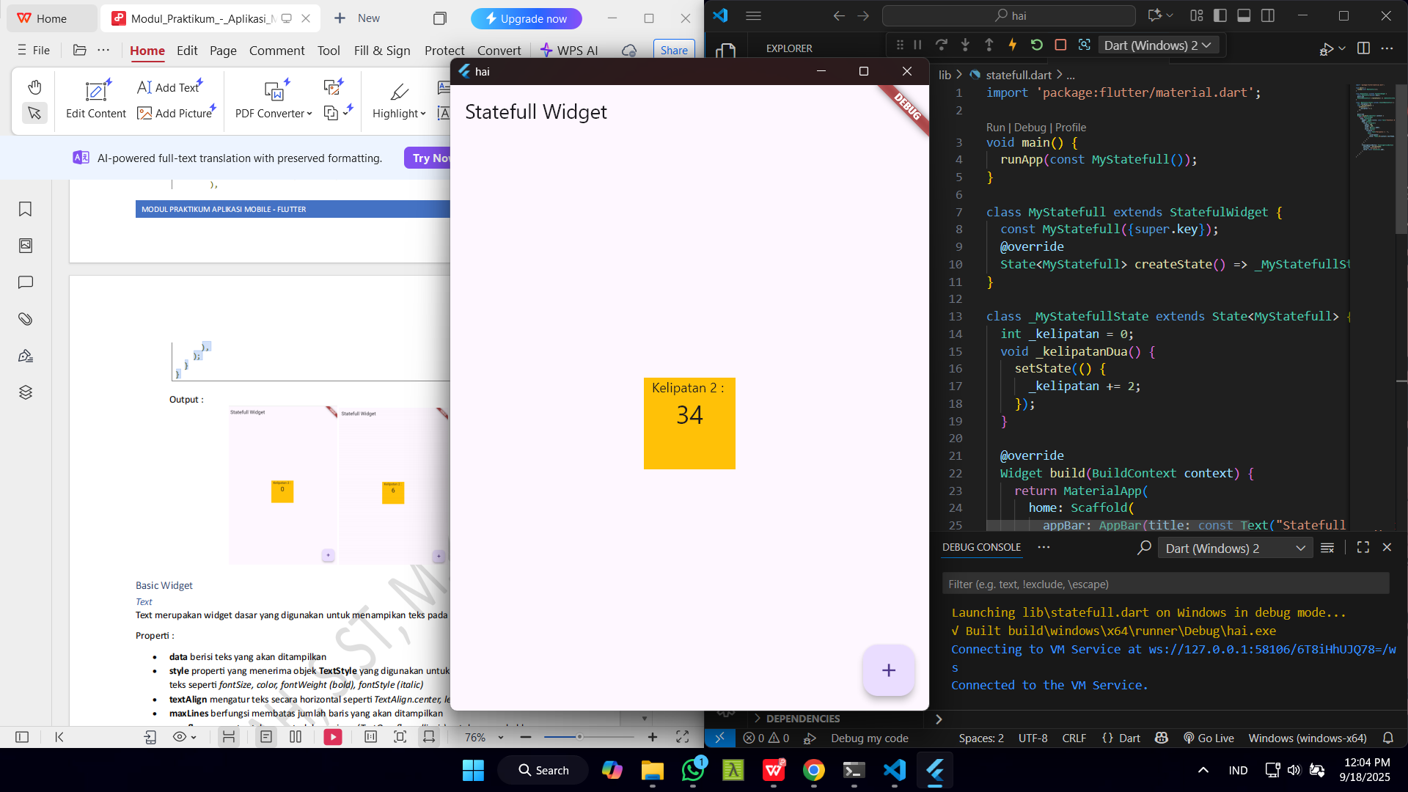The height and width of the screenshot is (792, 1408).
Task: Click the debug console search icon
Action: point(1144,548)
